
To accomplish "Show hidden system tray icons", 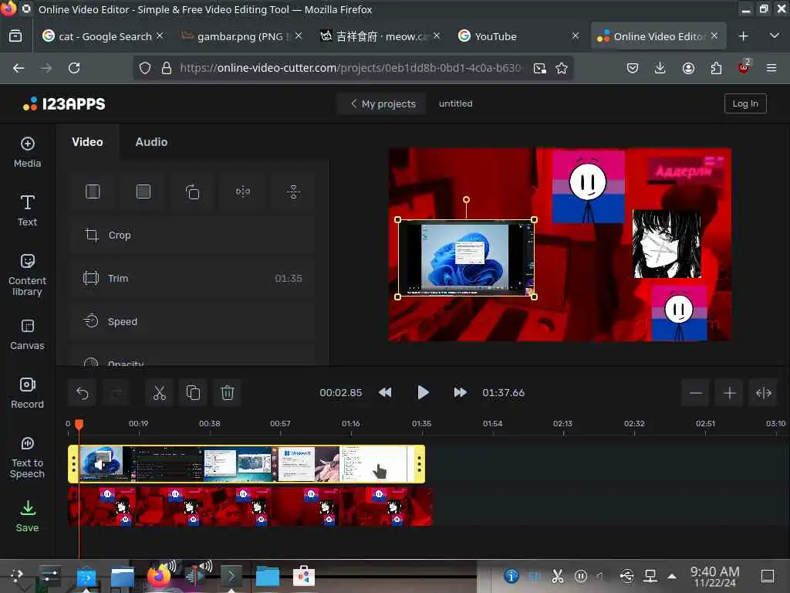I will (x=672, y=576).
